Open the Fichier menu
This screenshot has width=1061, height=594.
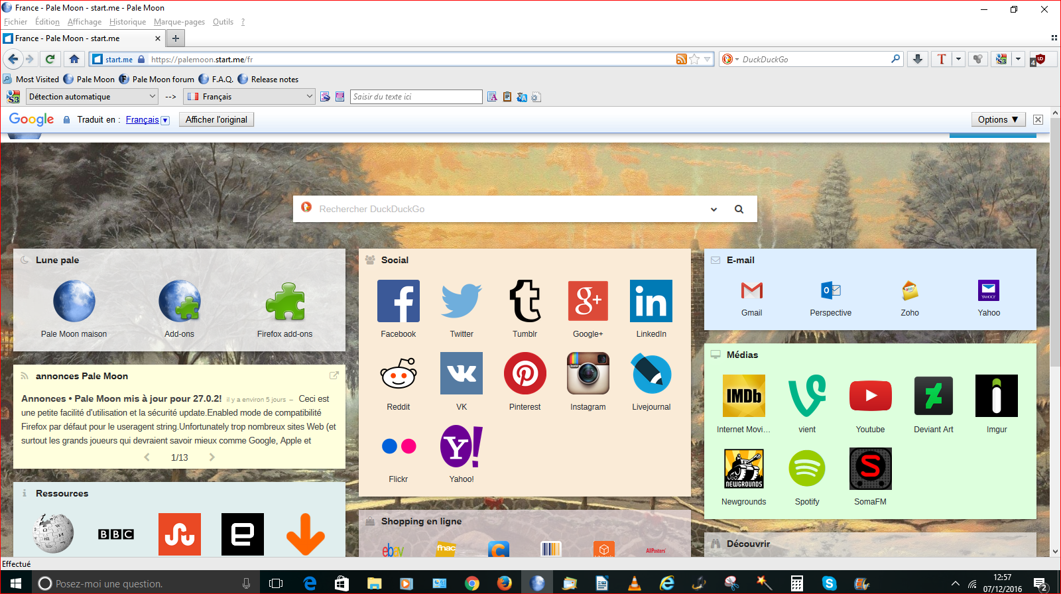pos(16,22)
